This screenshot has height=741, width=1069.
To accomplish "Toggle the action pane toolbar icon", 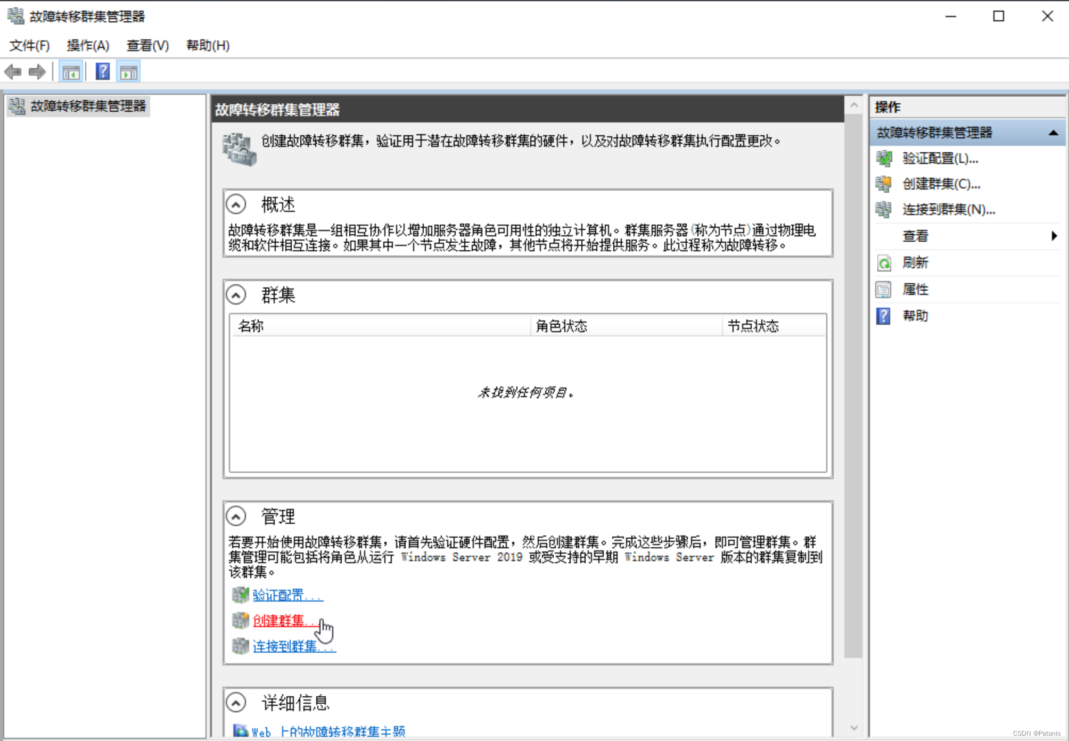I will pos(129,72).
